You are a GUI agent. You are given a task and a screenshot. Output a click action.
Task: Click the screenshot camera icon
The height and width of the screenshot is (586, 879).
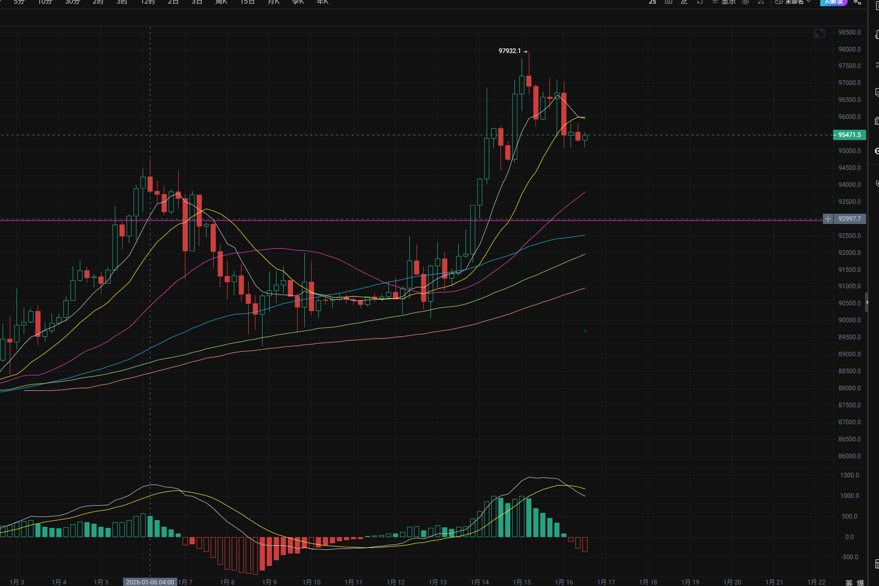pyautogui.click(x=668, y=2)
